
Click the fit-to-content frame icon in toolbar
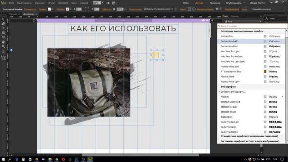pyautogui.click(x=189, y=9)
